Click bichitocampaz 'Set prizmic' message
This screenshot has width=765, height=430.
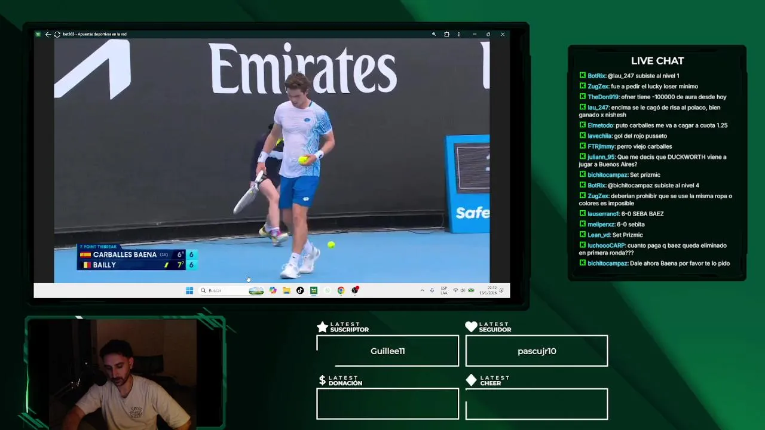pos(620,175)
